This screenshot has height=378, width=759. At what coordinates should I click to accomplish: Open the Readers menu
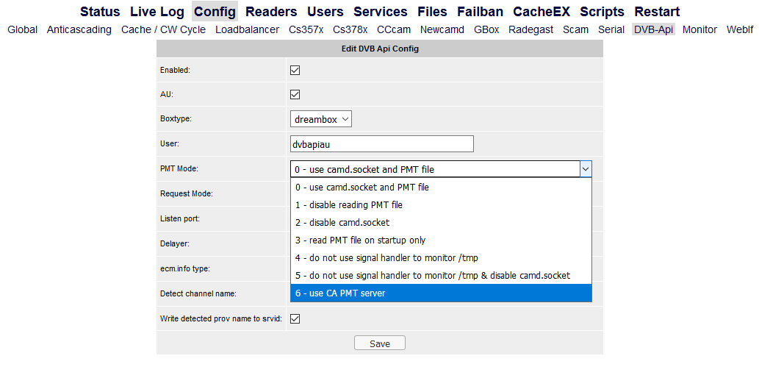[x=271, y=12]
